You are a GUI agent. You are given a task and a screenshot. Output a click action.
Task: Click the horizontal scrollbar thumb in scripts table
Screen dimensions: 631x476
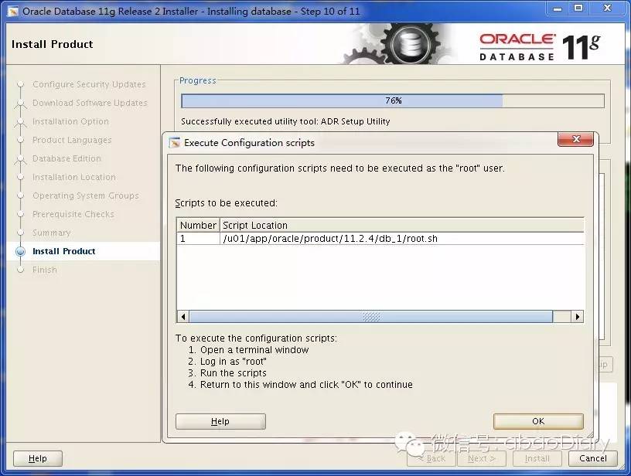370,316
